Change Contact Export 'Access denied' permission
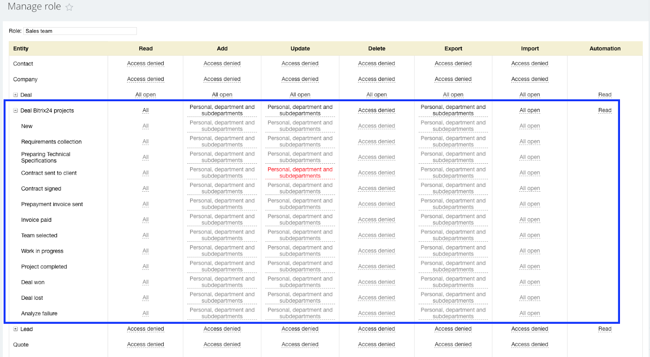Viewport: 650px width, 357px height. point(453,63)
